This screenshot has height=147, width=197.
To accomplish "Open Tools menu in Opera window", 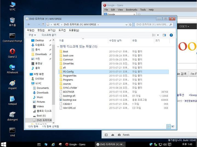I will tap(143, 10).
